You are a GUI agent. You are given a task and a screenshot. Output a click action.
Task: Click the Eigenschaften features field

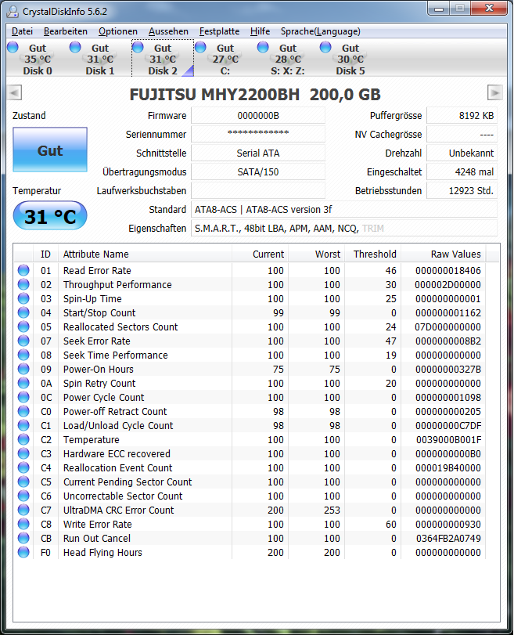coord(344,228)
